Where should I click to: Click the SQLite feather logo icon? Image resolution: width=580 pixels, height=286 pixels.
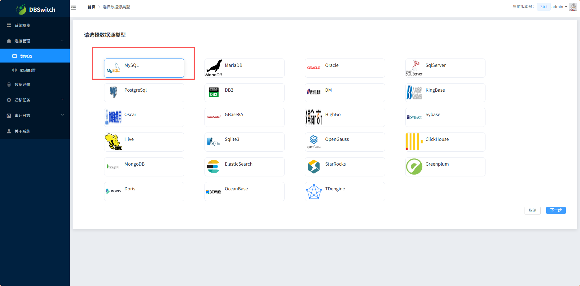[x=214, y=142]
